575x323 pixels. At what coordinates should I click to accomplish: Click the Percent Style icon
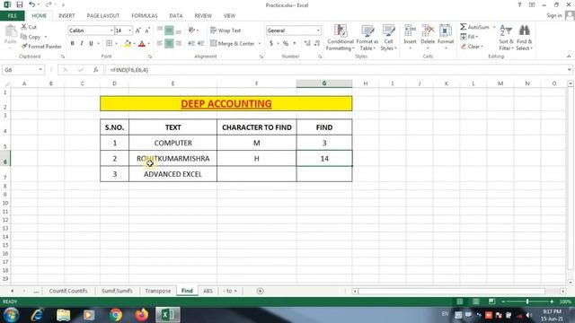286,43
